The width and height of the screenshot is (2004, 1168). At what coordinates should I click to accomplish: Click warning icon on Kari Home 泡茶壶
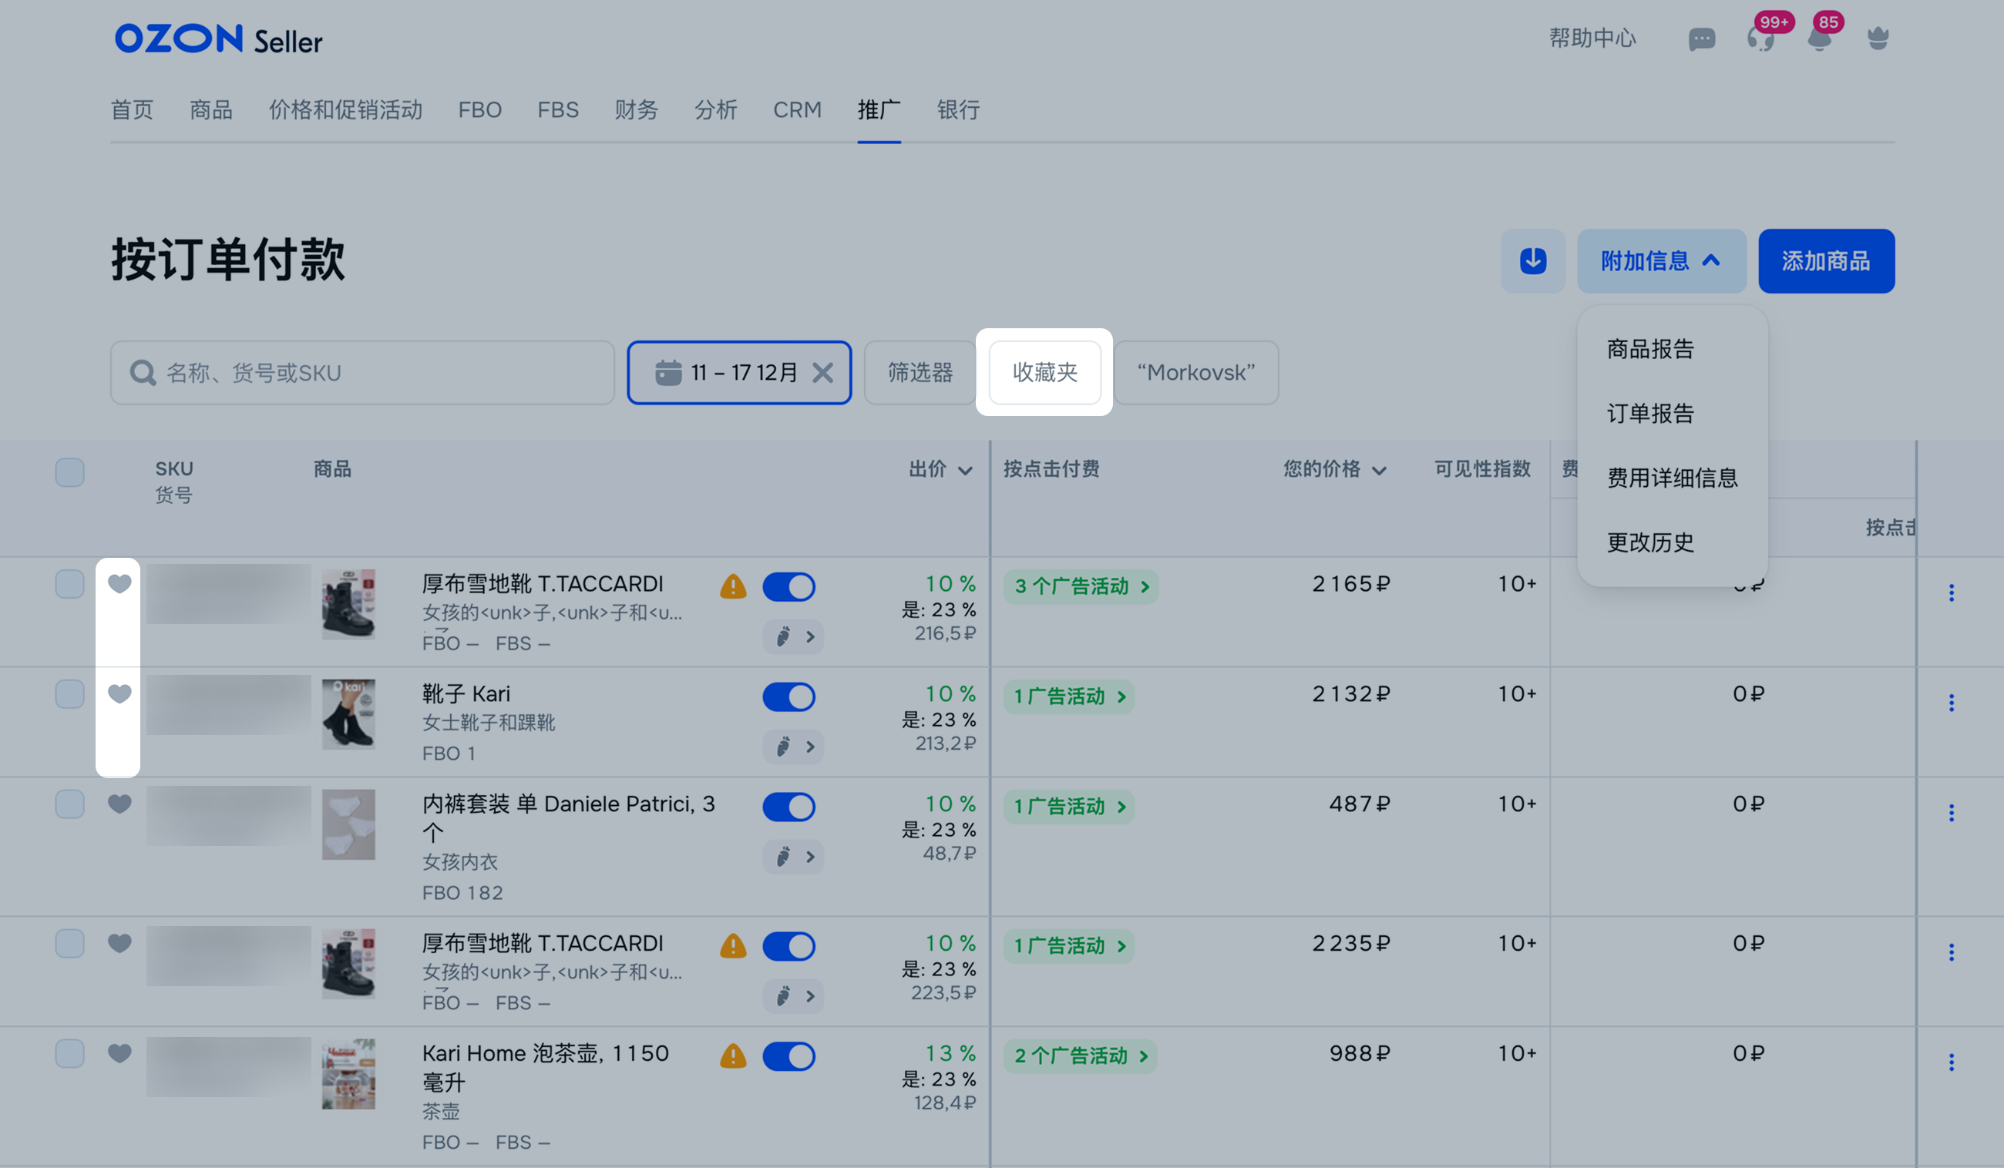[x=732, y=1056]
